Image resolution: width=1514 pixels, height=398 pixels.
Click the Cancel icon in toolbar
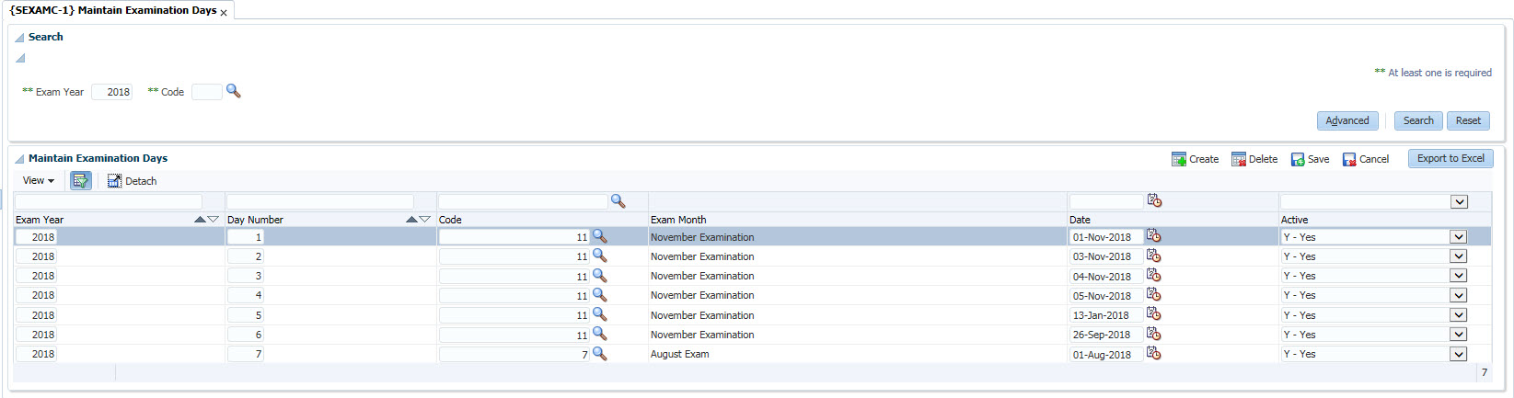pyautogui.click(x=1348, y=159)
